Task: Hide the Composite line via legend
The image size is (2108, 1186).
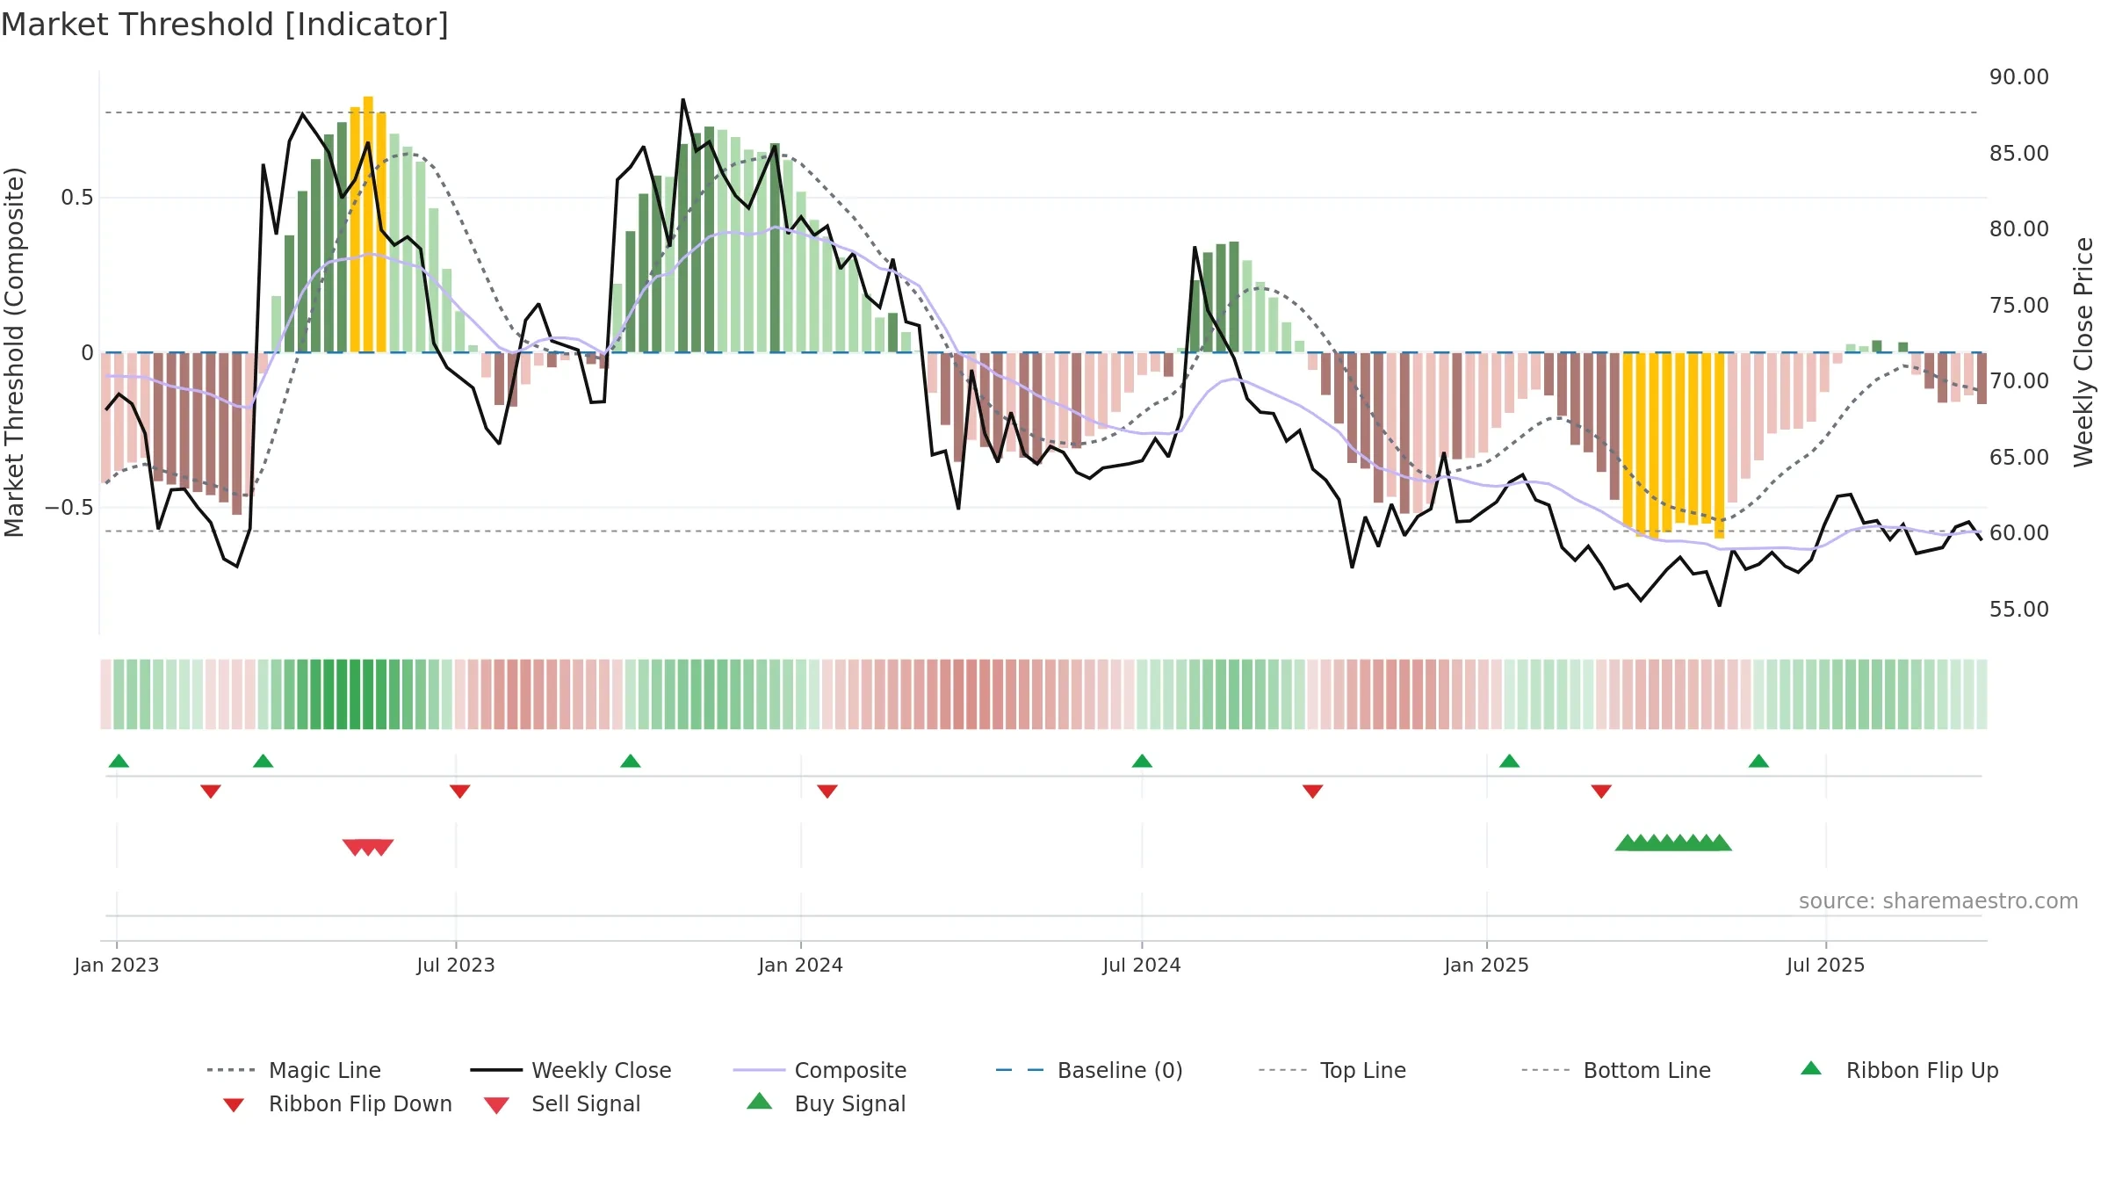Action: click(x=819, y=1070)
